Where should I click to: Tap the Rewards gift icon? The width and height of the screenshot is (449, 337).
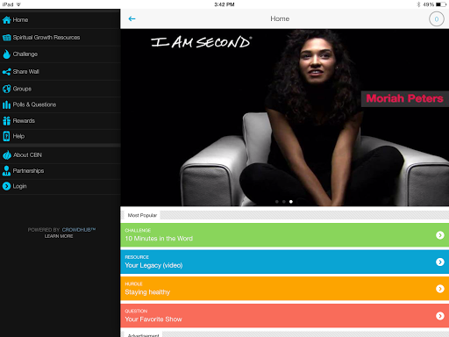(x=6, y=121)
